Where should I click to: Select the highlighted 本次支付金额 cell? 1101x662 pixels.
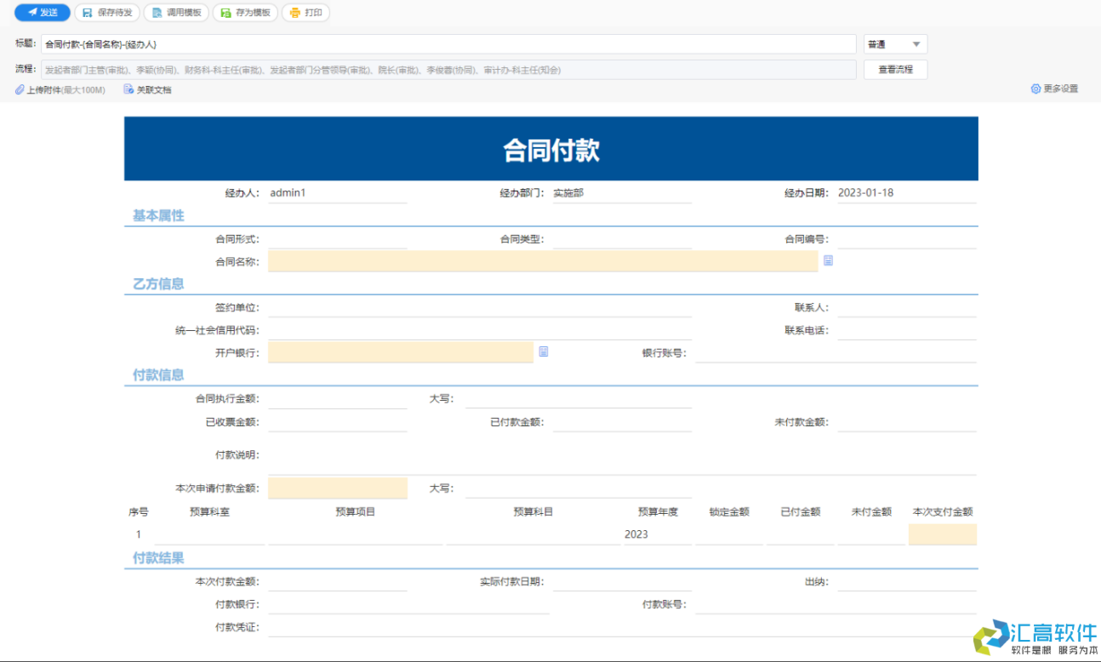coord(942,534)
